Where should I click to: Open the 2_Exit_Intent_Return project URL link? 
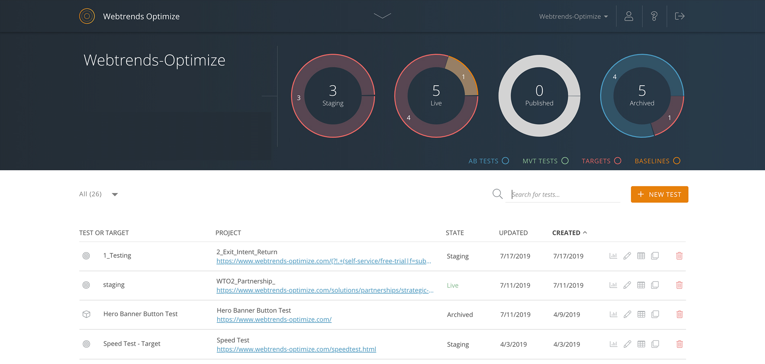[x=324, y=261]
